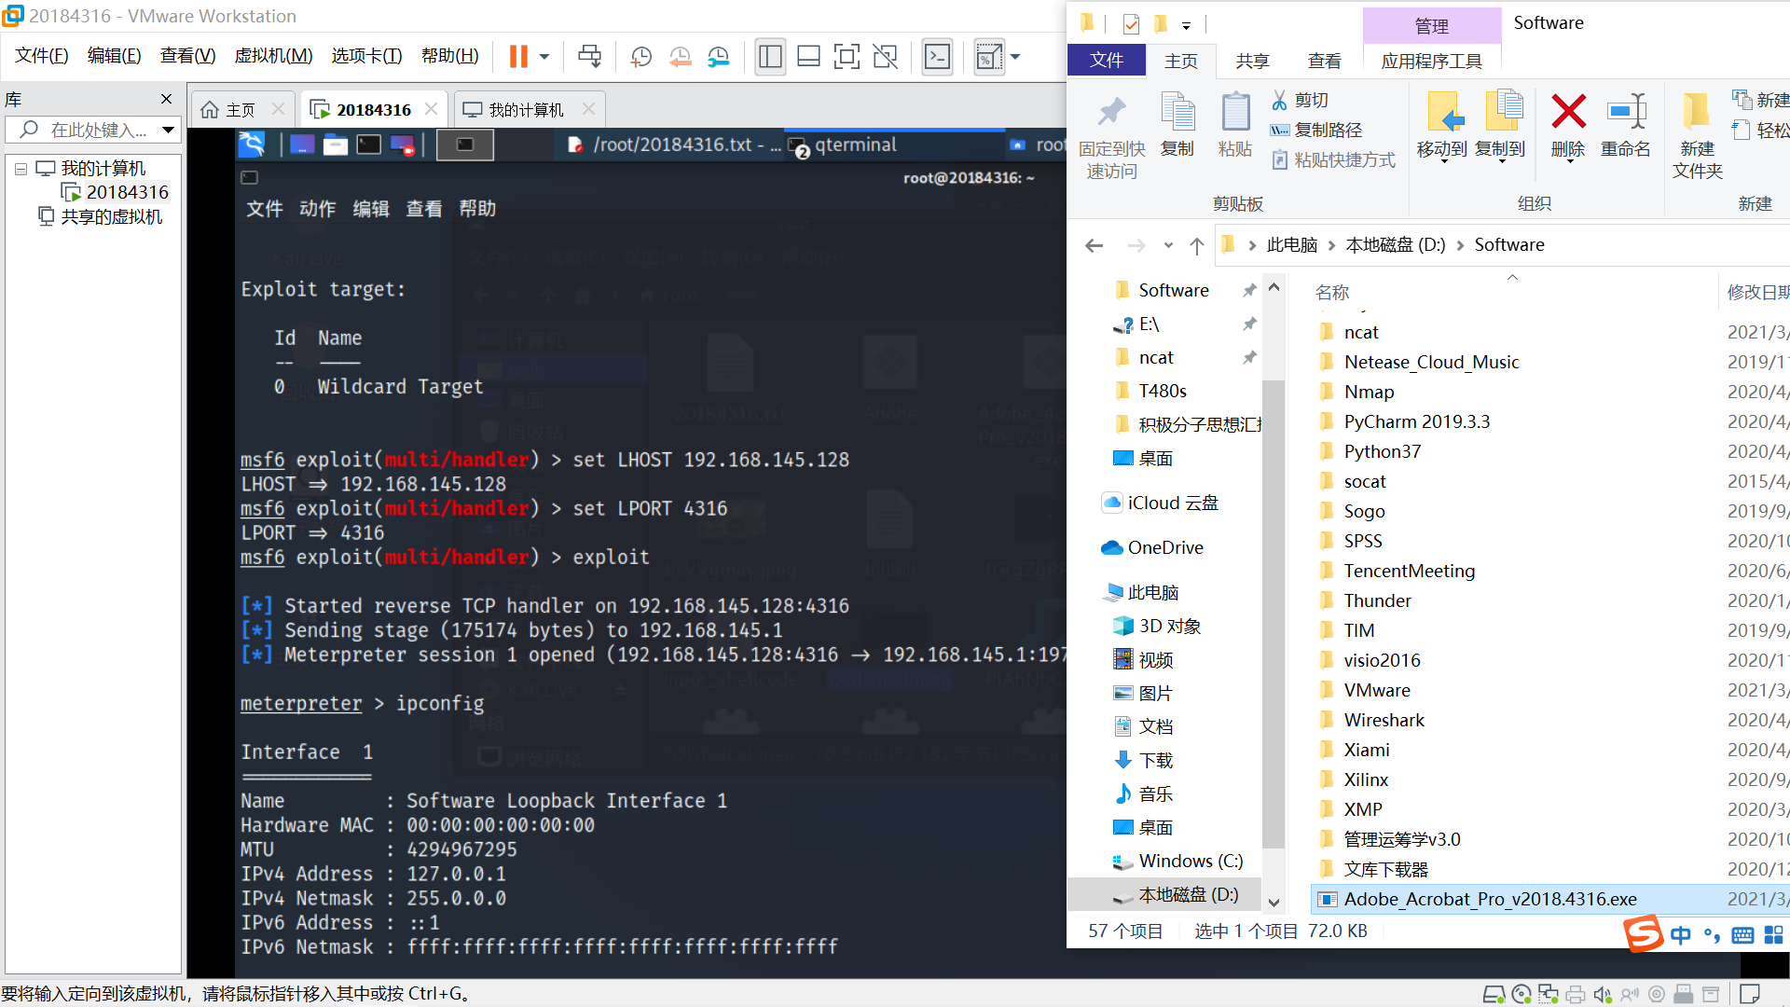Pause the virtual machine with orange button

click(x=518, y=57)
